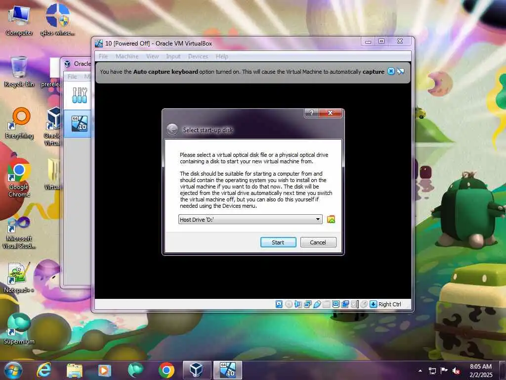This screenshot has height=380, width=506.
Task: Open the Microsoft Visual Studio shortcut
Action: (19, 233)
